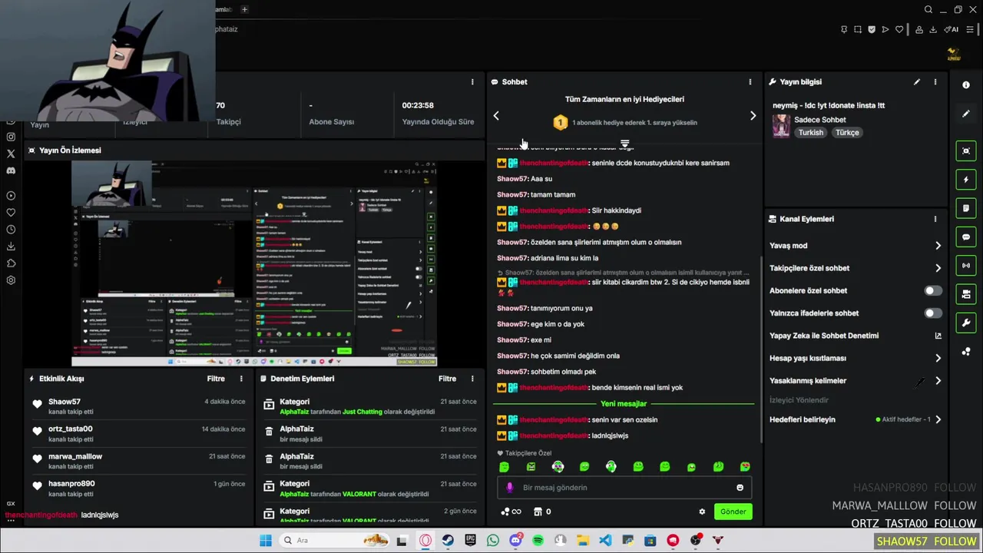Select the hasanpro890 follow activity row

(138, 488)
